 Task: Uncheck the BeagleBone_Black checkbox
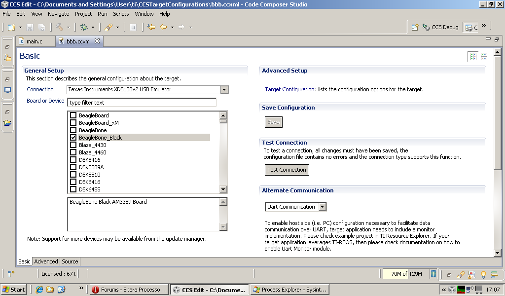[x=73, y=138]
